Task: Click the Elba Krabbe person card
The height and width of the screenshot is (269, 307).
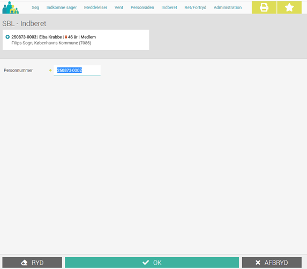Action: click(76, 40)
